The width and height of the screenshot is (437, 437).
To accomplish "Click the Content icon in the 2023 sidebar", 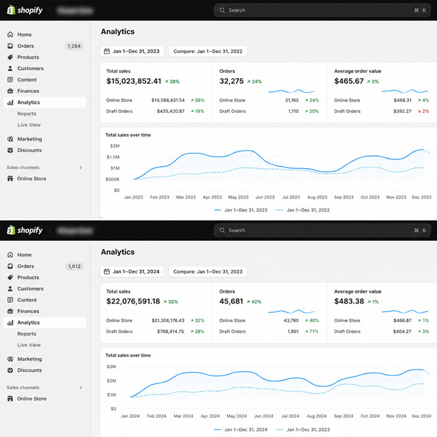I will [x=10, y=80].
